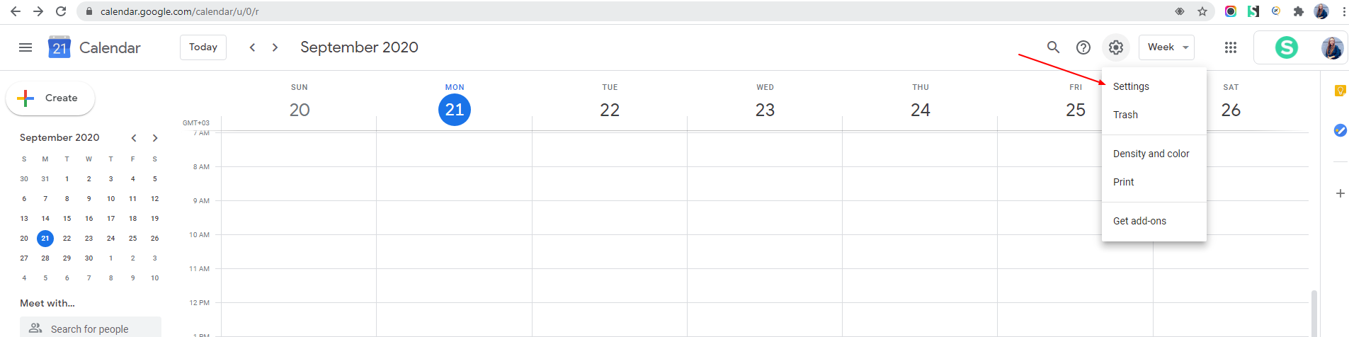Go to next week arrow

click(275, 47)
